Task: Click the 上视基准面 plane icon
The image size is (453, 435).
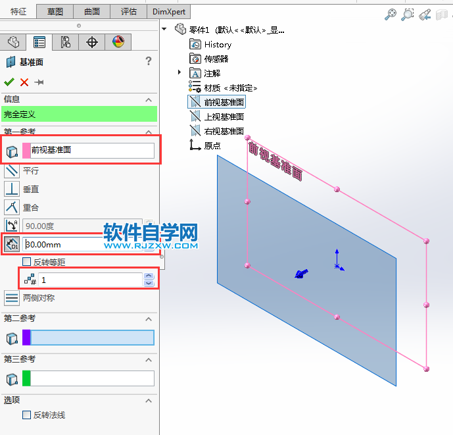Action: point(195,116)
